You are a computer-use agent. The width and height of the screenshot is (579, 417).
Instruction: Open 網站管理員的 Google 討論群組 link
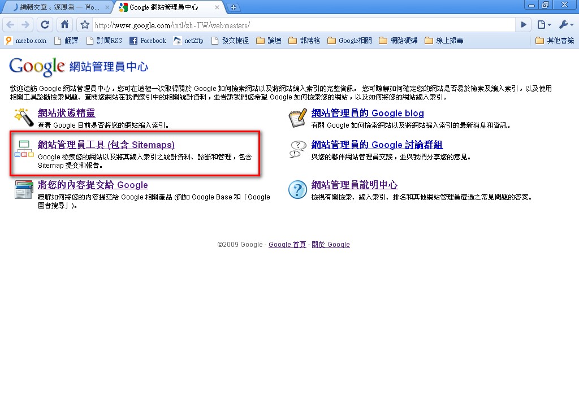pos(377,145)
